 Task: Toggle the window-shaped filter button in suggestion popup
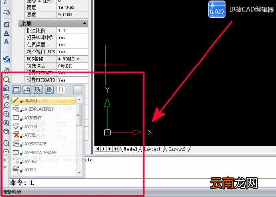pos(16,90)
